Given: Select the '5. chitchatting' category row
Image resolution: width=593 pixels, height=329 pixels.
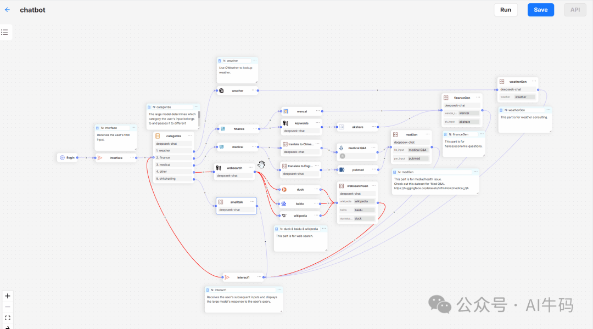Looking at the screenshot, I should [x=174, y=179].
